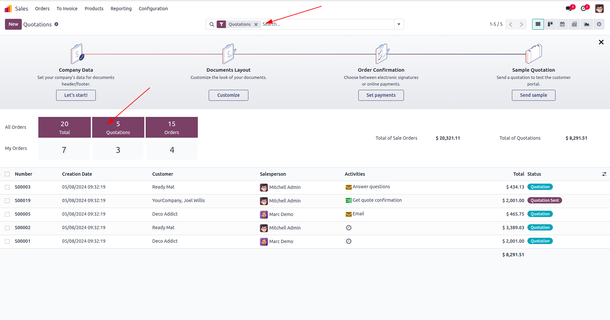This screenshot has height=320, width=610.
Task: Go to next page of records
Action: click(x=521, y=24)
